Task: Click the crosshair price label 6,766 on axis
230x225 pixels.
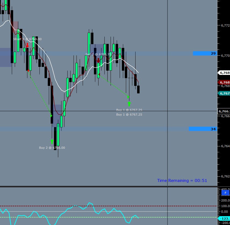Action: click(224, 111)
